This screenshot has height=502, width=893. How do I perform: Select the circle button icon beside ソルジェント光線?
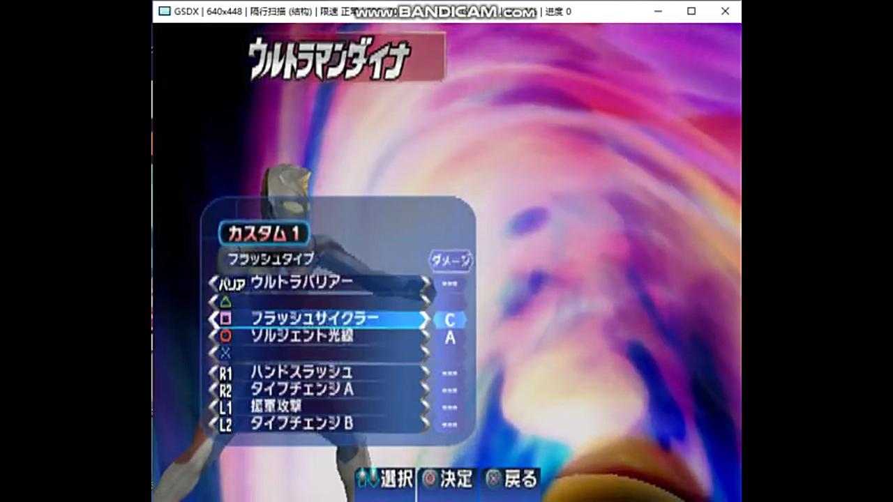[225, 336]
